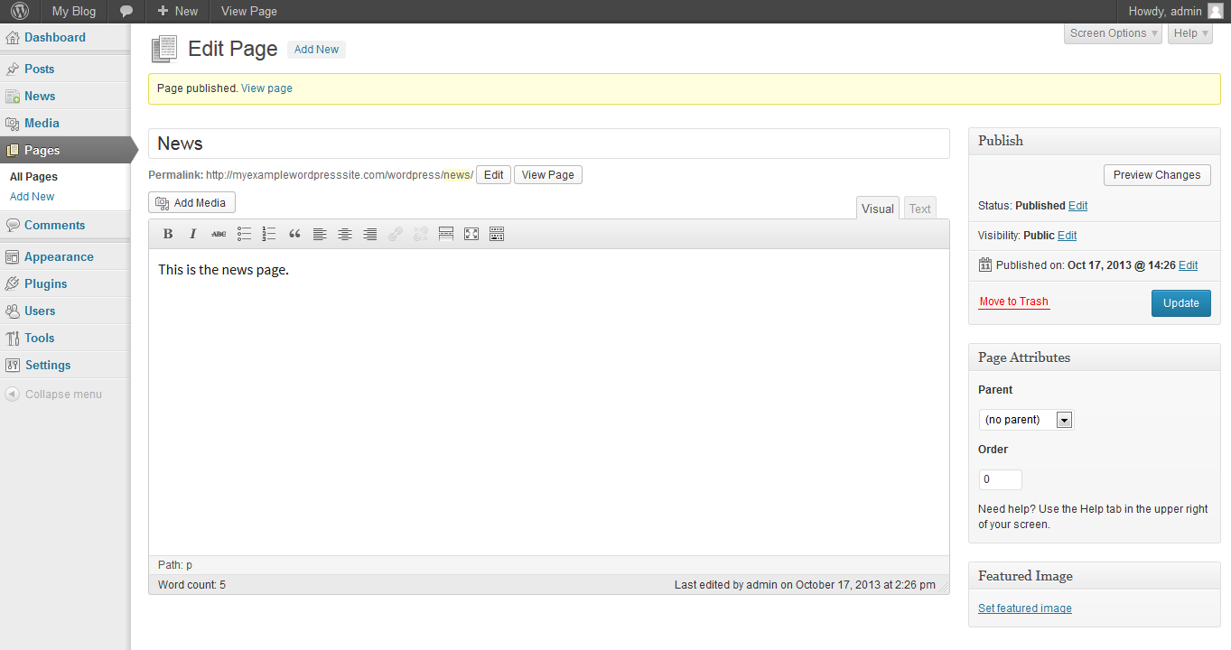Insert a bulleted list

point(244,234)
